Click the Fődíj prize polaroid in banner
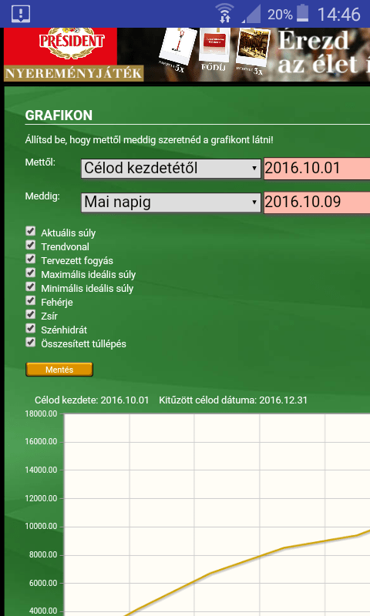 click(214, 51)
